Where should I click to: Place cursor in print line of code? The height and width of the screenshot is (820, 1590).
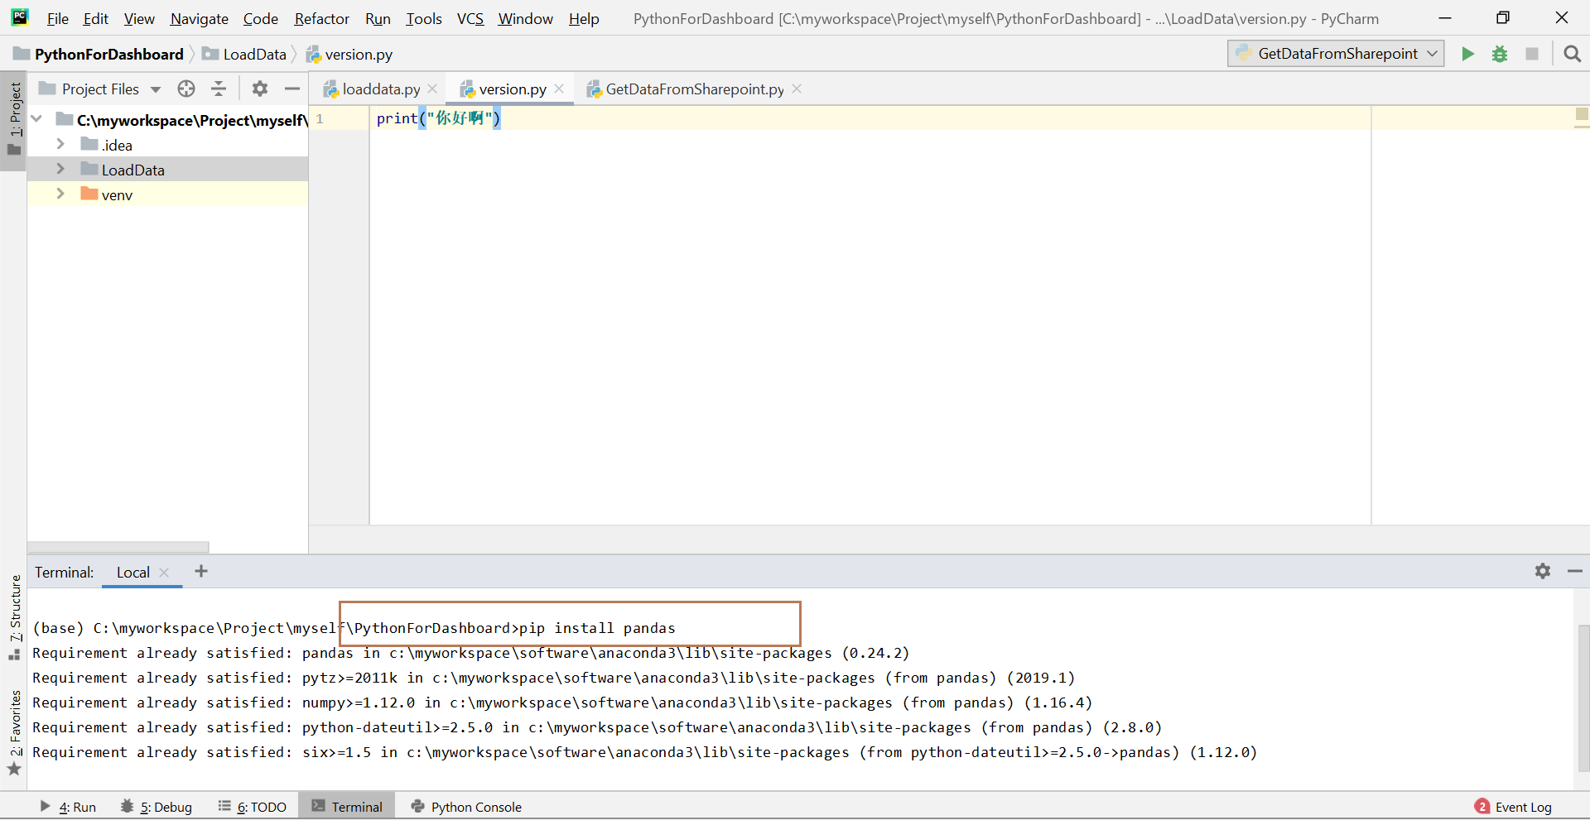point(439,118)
